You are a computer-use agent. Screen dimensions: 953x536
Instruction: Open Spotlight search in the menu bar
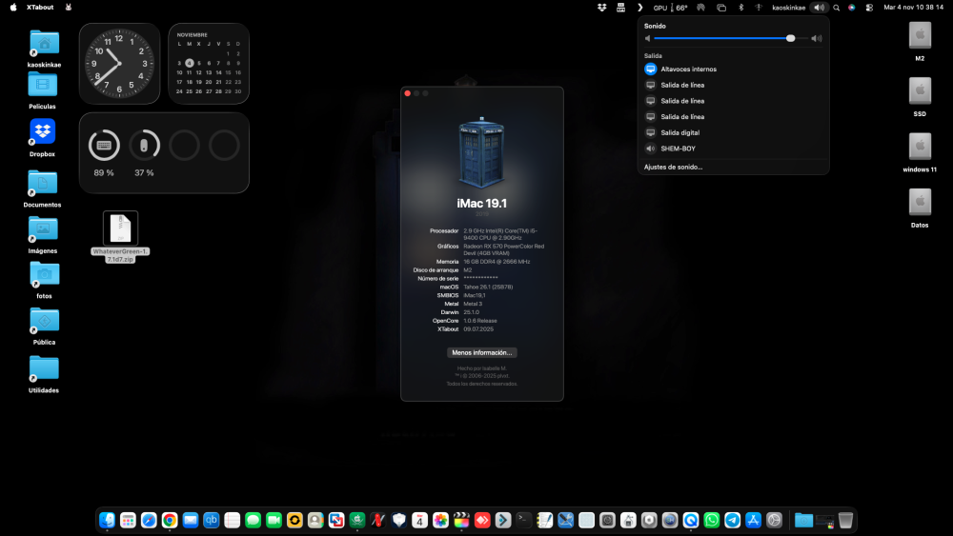tap(837, 8)
